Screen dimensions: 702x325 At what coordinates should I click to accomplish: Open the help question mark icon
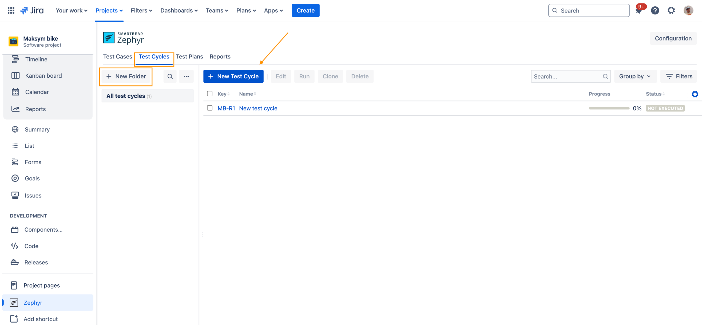pos(655,11)
